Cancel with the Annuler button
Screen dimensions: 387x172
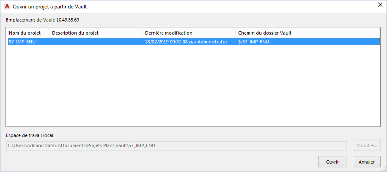click(x=367, y=161)
